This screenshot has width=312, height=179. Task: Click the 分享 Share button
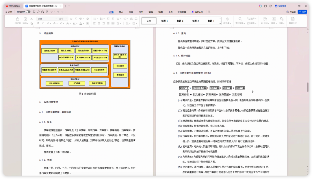302,12
